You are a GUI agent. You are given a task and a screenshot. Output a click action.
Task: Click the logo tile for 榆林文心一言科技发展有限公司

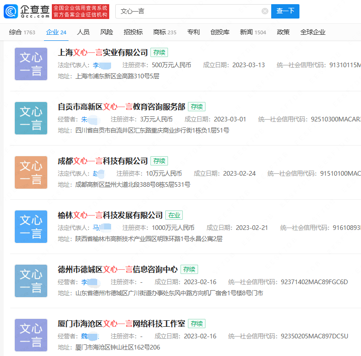[x=31, y=226]
